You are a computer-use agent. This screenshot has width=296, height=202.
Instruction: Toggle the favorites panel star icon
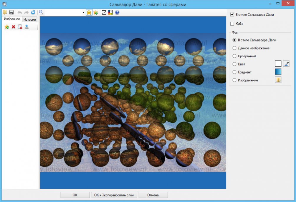89,12
